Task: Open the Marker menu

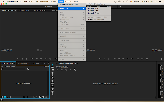Action: tap(54, 1)
